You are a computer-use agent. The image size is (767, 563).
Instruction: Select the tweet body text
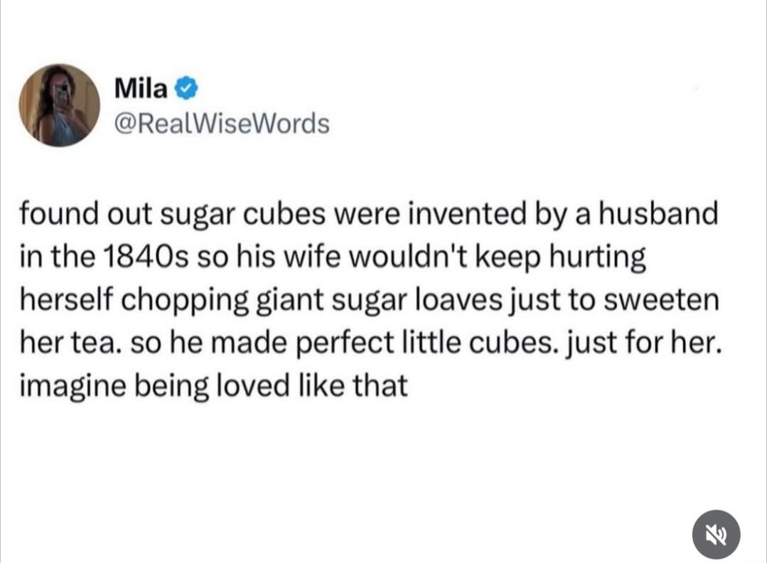pos(370,299)
